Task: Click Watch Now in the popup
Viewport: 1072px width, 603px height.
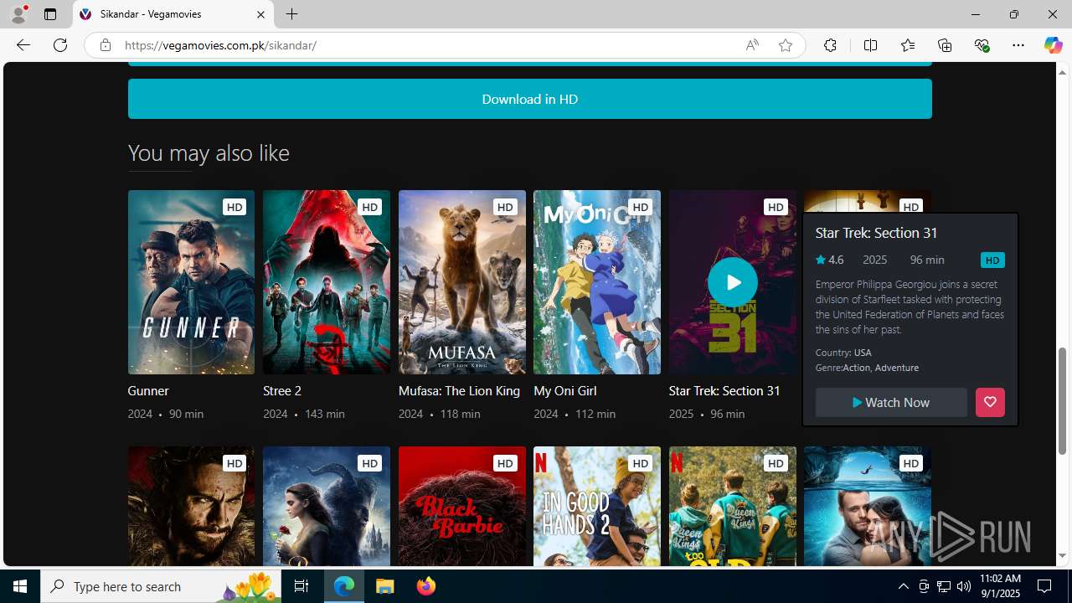Action: (891, 403)
